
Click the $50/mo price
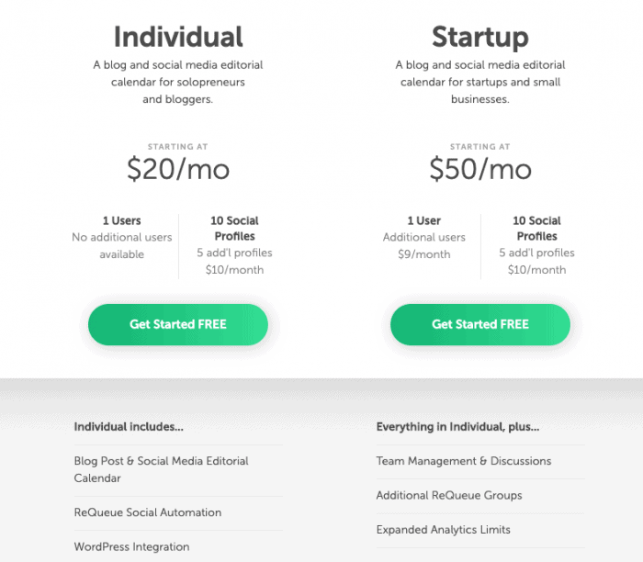pos(479,170)
